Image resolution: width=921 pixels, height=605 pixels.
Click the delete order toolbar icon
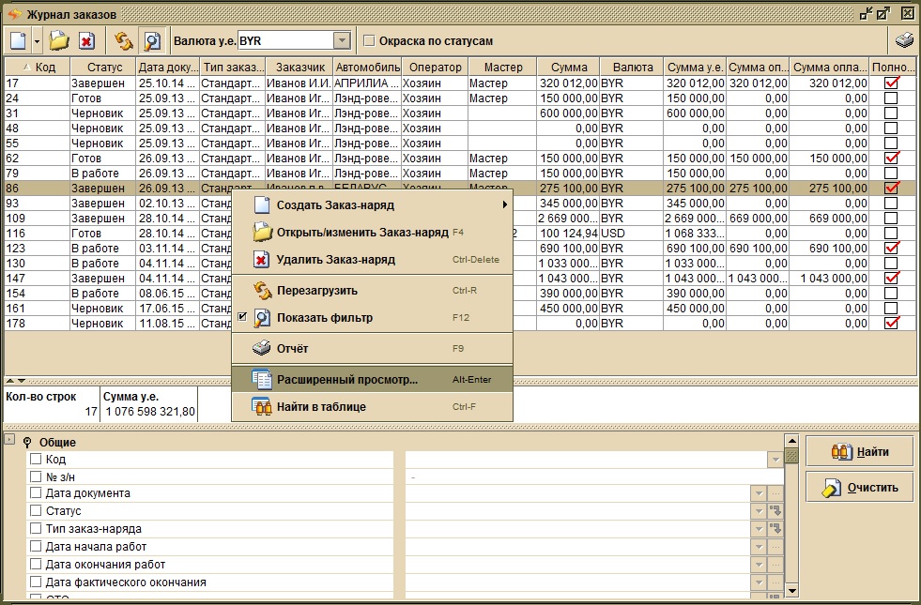tap(87, 41)
